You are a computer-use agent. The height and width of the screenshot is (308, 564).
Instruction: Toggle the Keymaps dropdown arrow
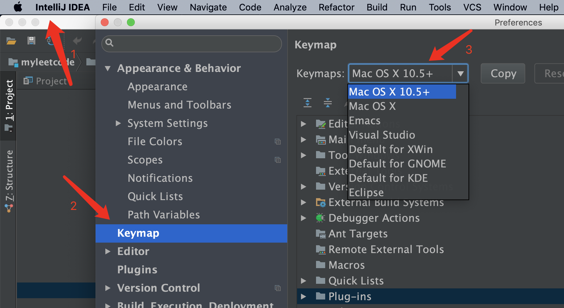coord(460,74)
